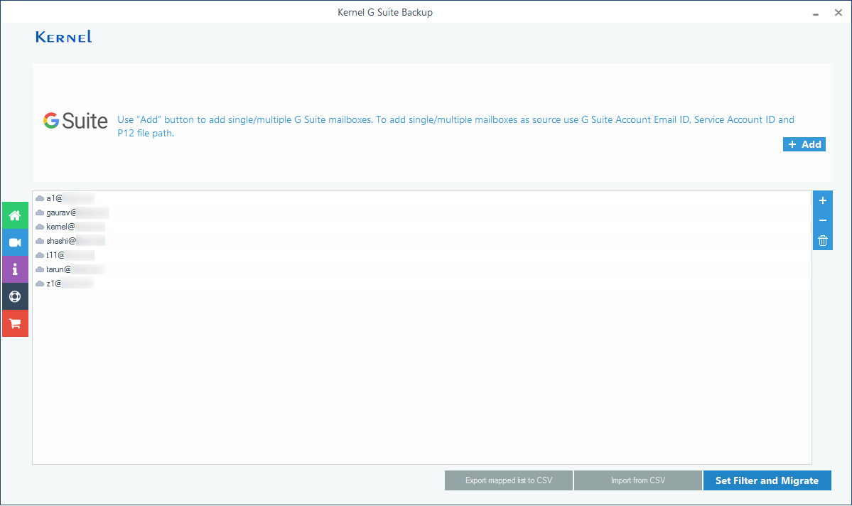Click the cloud icon next to gaurav@
This screenshot has width=852, height=506.
coord(40,212)
